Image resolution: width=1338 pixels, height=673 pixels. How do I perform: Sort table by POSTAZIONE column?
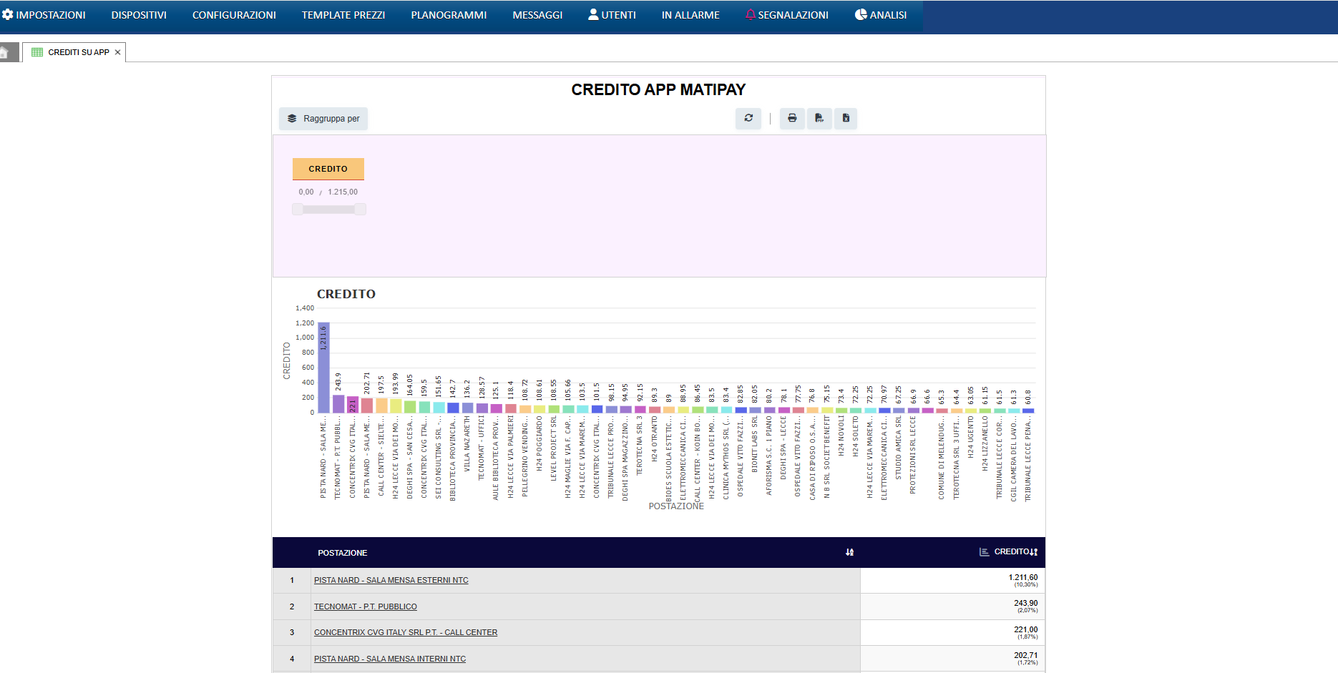[x=849, y=552]
